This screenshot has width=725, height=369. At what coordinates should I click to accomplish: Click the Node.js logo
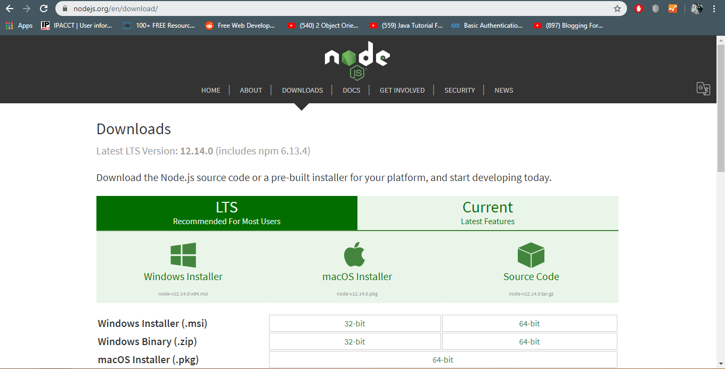point(357,56)
